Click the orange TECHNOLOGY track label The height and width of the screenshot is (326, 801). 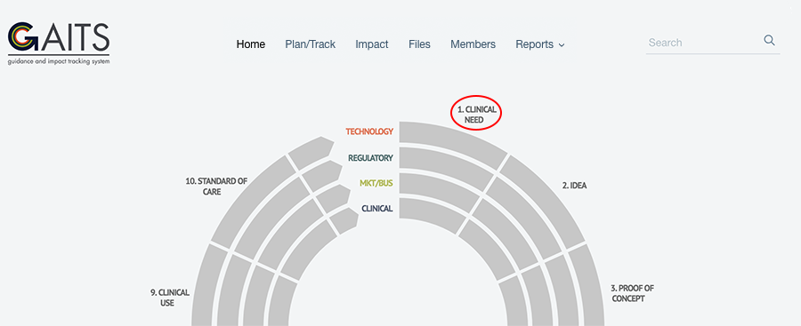point(369,131)
